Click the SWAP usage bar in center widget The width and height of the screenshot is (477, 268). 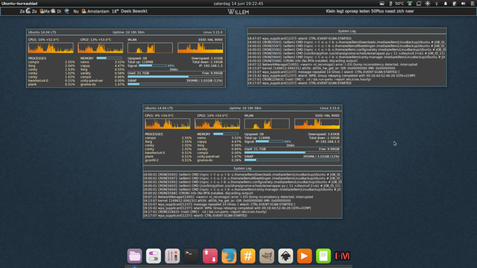291,160
